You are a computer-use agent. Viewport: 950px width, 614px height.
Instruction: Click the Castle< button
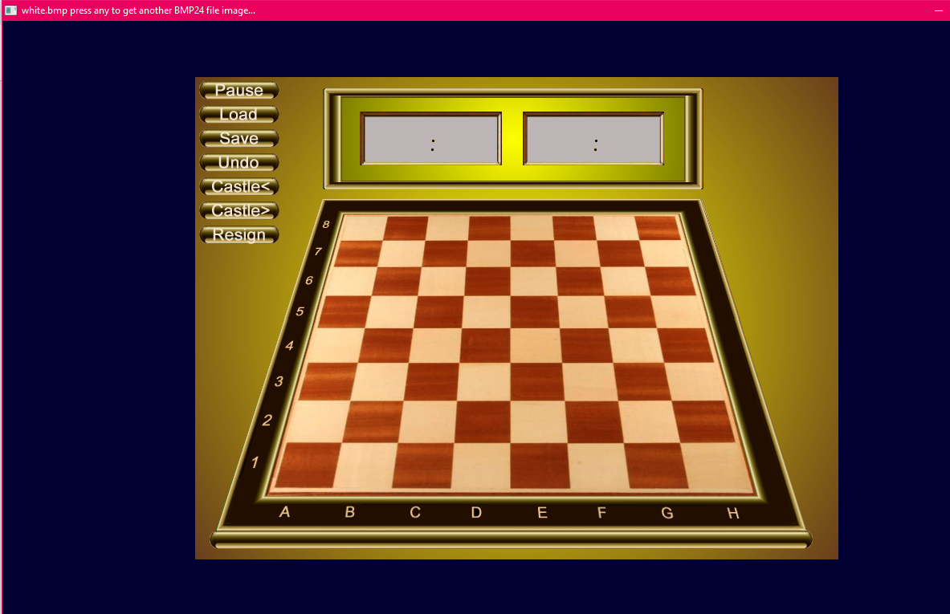(239, 187)
